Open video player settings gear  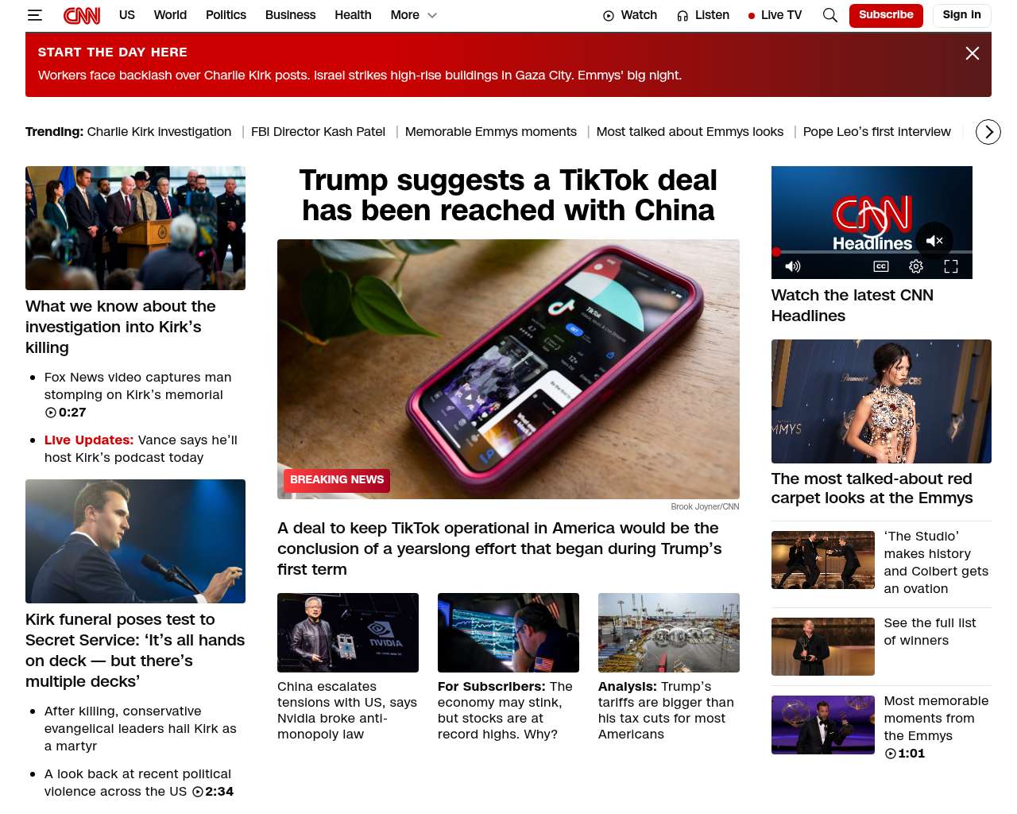pyautogui.click(x=916, y=266)
